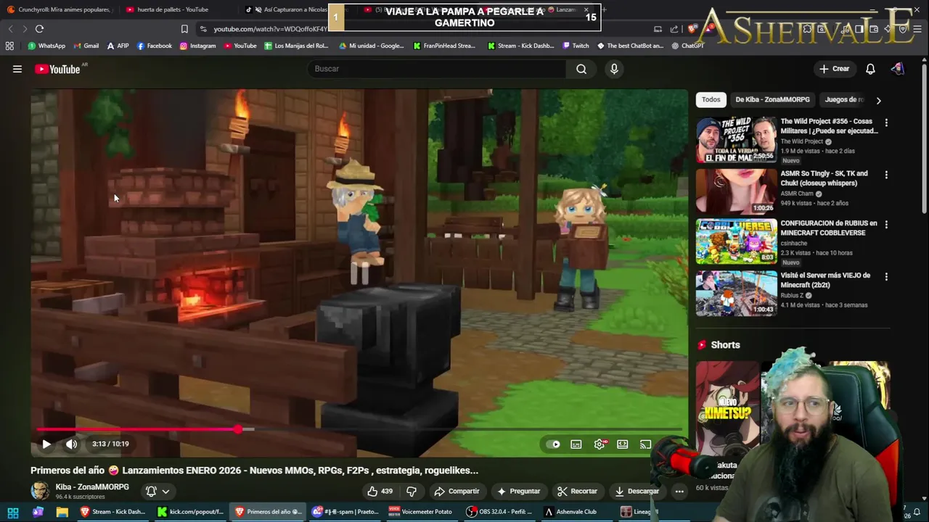929x522 pixels.
Task: Open the Kiba - ZonaMMORPG channel avatar
Action: tap(40, 491)
